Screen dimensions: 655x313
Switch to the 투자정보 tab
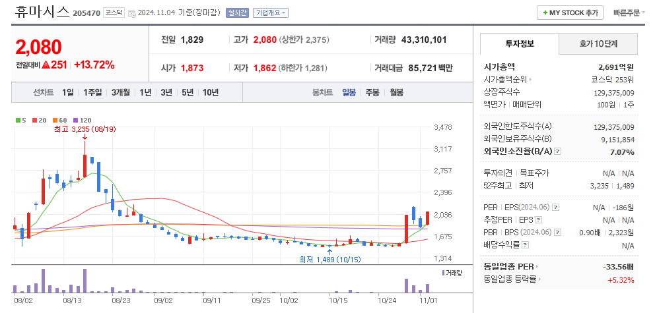tap(520, 43)
